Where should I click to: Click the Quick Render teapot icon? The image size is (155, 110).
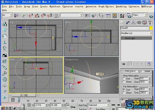coord(151,16)
